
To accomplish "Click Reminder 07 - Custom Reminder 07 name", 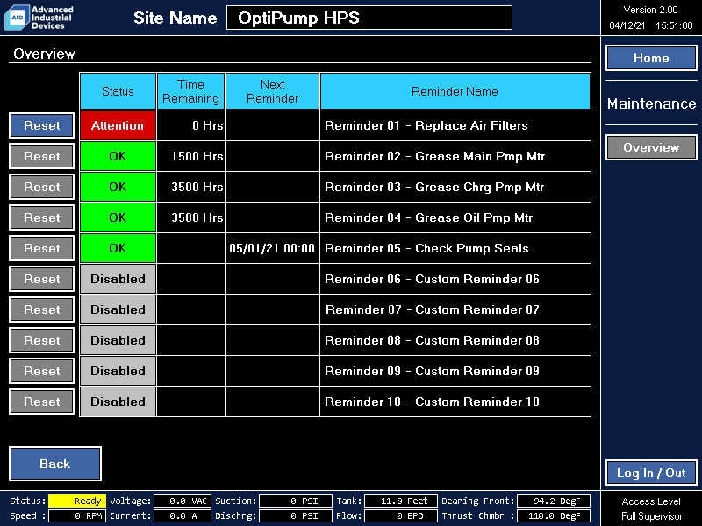I will coord(455,309).
